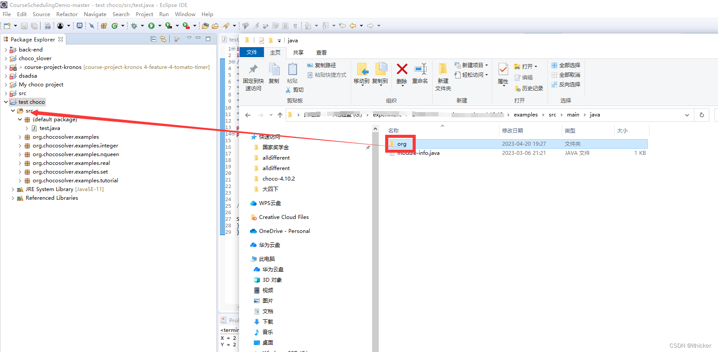Collapse the test choco project node
The height and width of the screenshot is (352, 718).
click(x=6, y=102)
